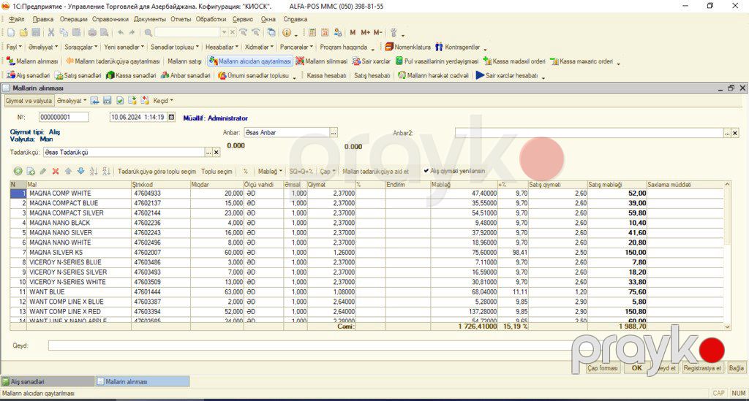Click the calendar picker next to date field
The height and width of the screenshot is (401, 749).
(172, 117)
